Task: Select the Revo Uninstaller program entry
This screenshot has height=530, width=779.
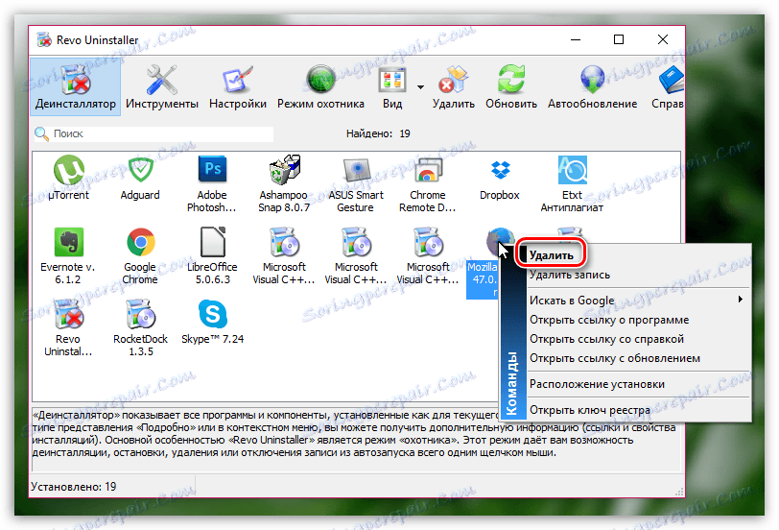Action: click(x=68, y=328)
